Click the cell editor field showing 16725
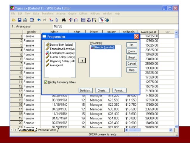This screenshot has width=190, height=143. (x=116, y=27)
